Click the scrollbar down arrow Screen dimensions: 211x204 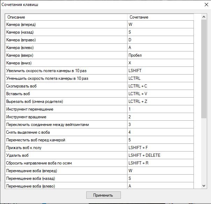204,186
